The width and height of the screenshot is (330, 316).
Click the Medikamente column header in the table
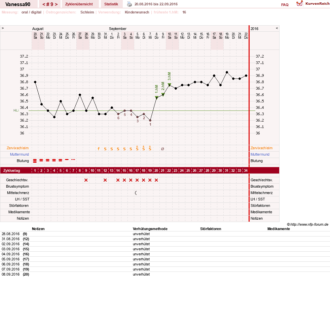pos(279,229)
